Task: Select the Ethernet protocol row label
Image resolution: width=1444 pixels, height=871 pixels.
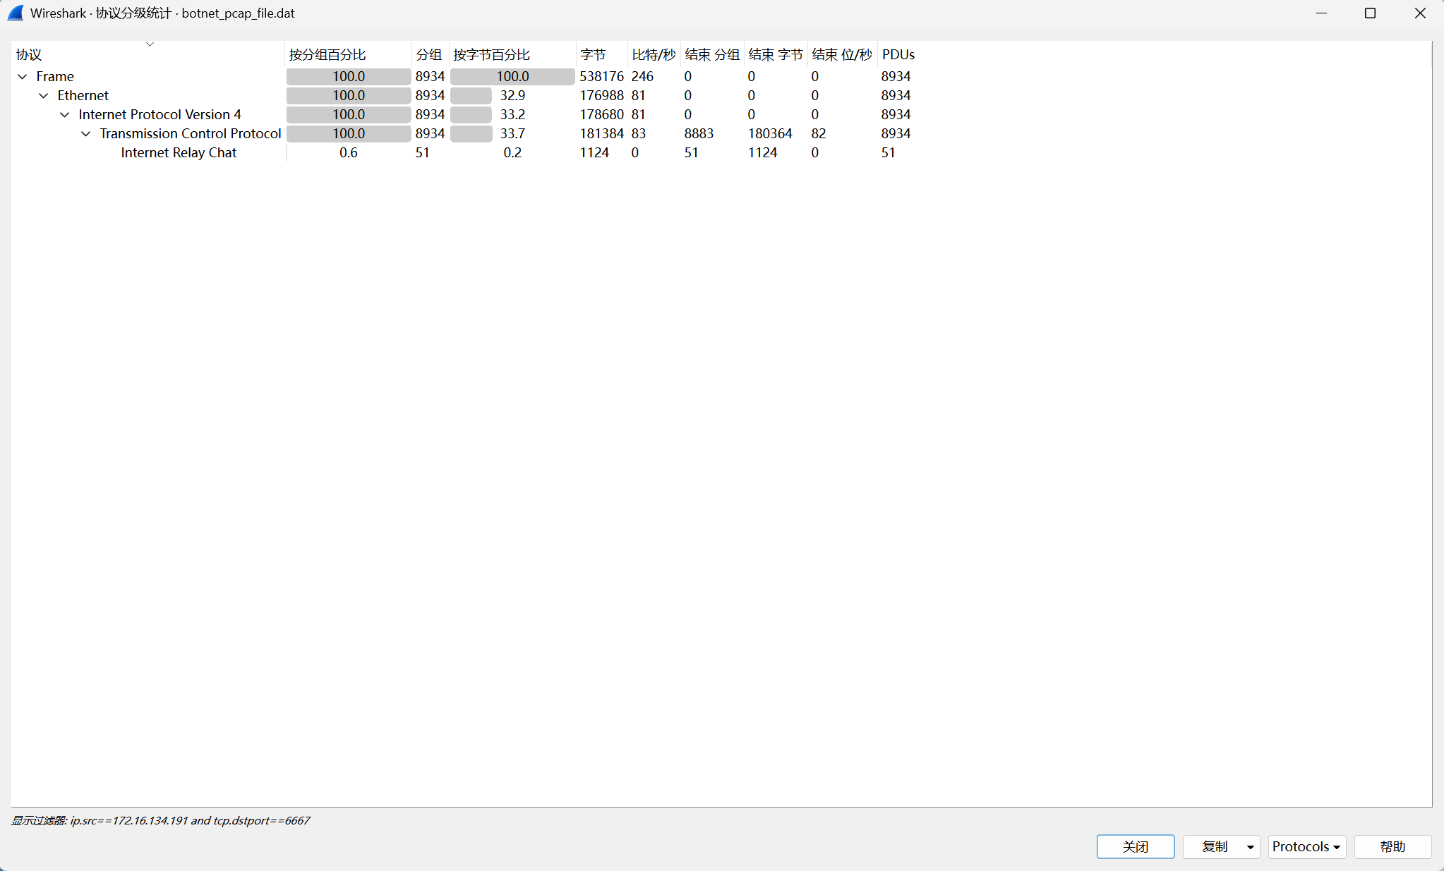Action: [83, 95]
